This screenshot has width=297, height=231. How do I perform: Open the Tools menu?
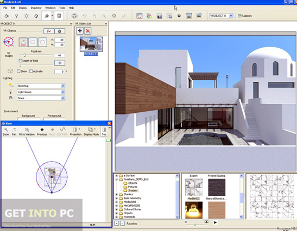(62, 8)
